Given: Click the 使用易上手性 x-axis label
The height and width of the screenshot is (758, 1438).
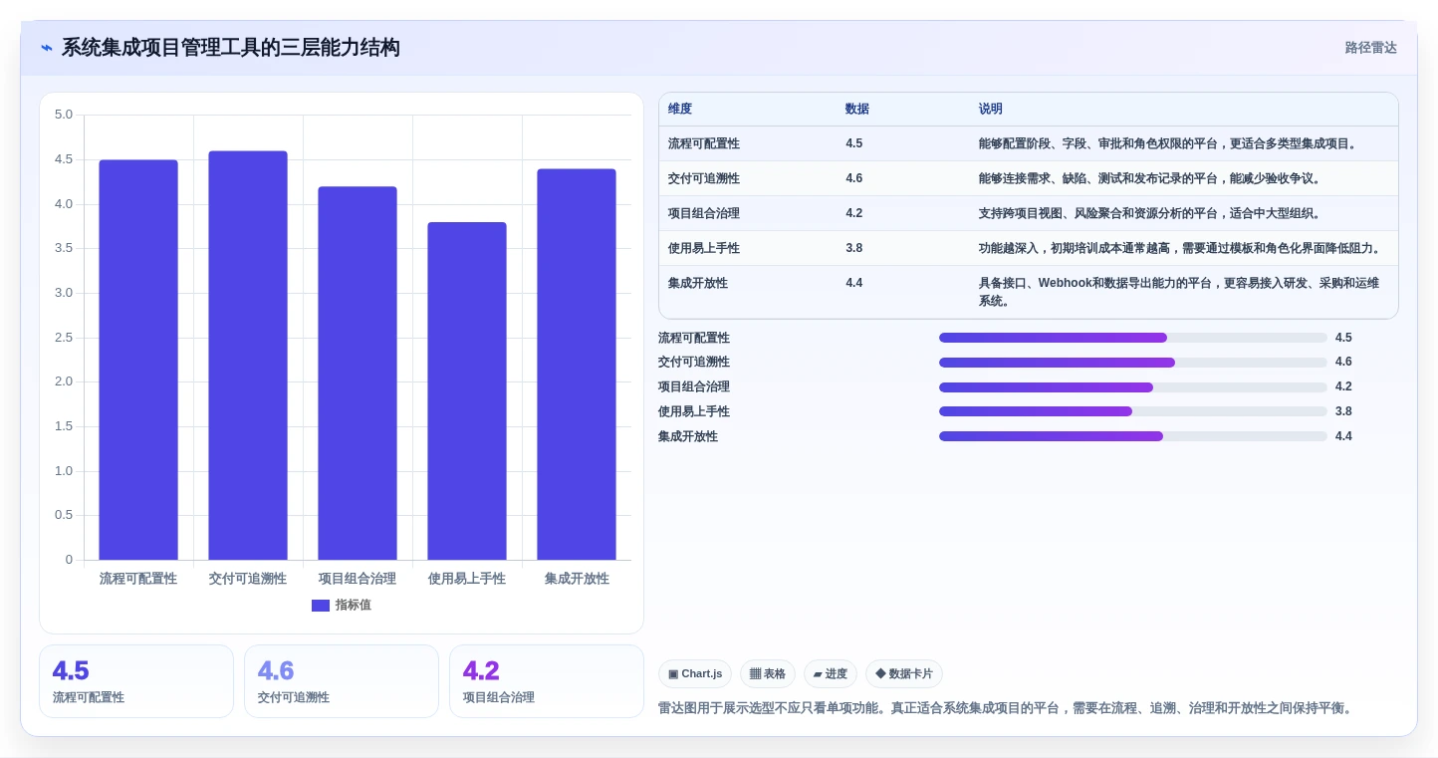Looking at the screenshot, I should click(467, 579).
